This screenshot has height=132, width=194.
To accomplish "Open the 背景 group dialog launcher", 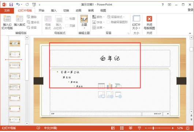I will (x=128, y=33).
